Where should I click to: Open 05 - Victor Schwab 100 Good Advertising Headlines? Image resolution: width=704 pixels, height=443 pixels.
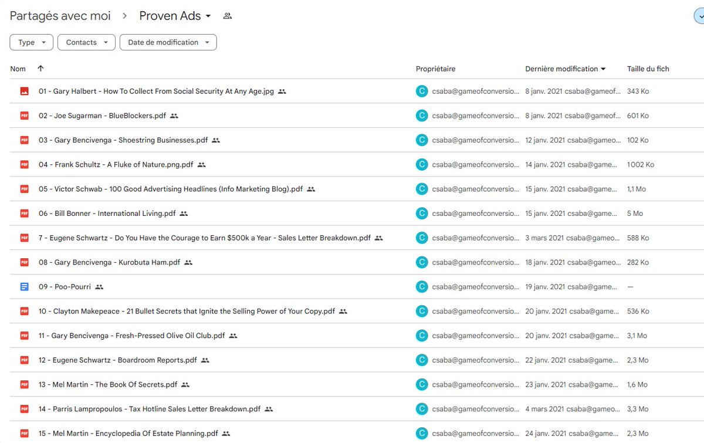tap(171, 189)
